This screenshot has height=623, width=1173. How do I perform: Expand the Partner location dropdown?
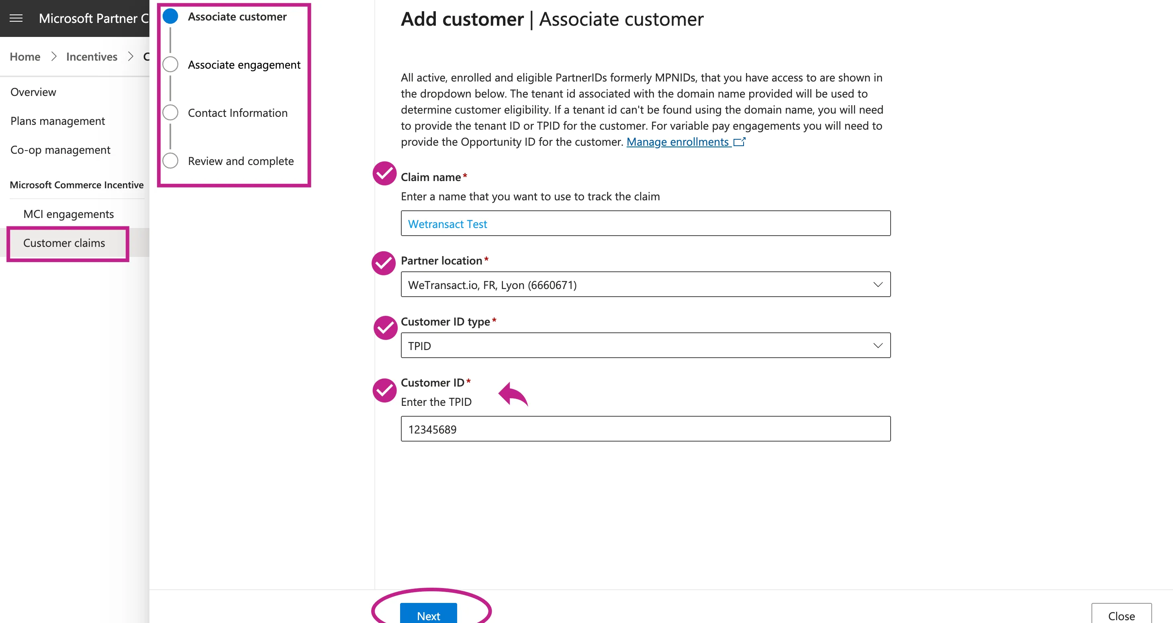click(x=645, y=285)
